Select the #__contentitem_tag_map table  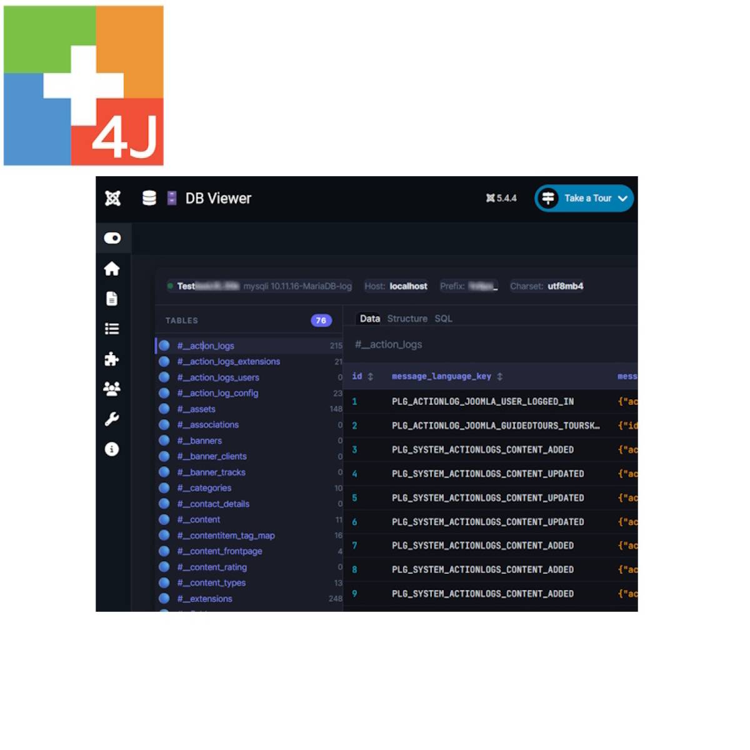click(x=249, y=536)
